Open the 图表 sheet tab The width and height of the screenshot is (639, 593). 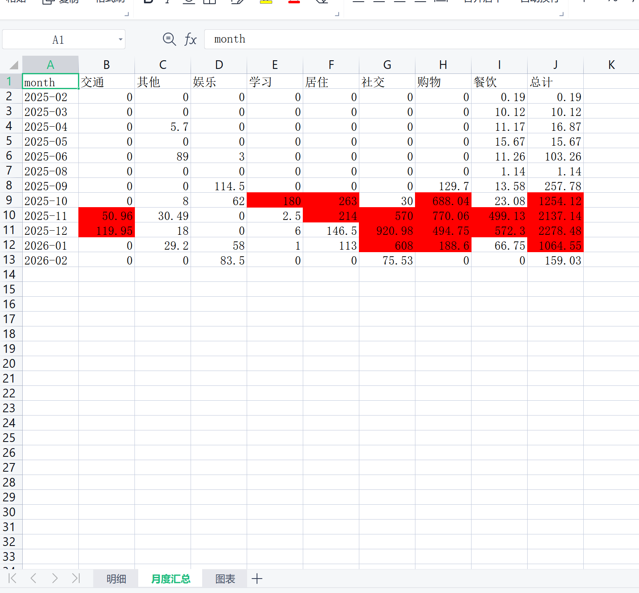(225, 579)
